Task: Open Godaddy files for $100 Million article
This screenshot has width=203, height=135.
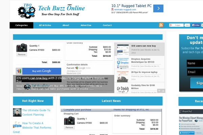Action: [143, 87]
